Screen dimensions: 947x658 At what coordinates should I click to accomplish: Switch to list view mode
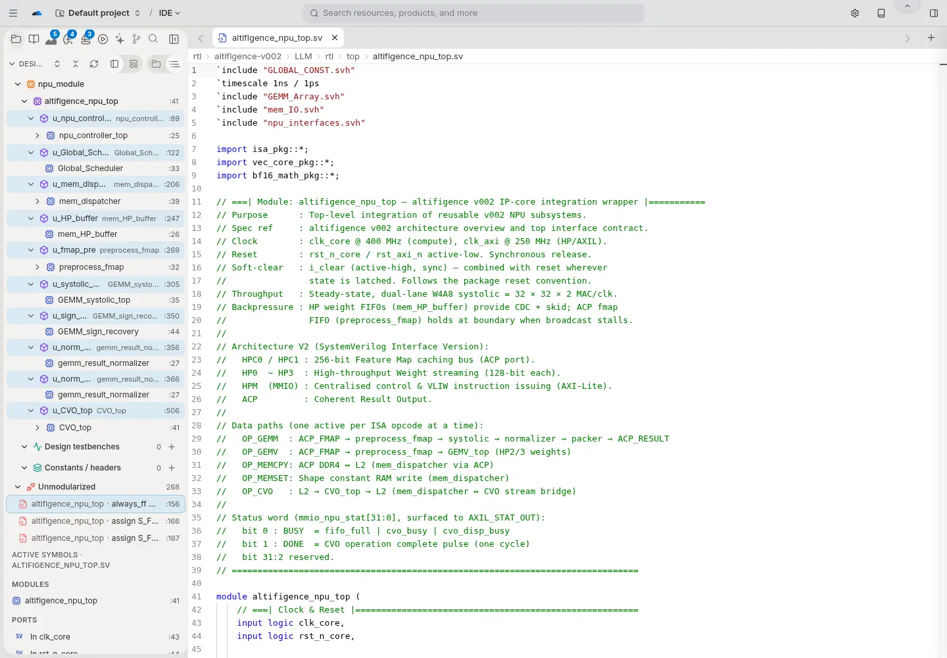(174, 64)
